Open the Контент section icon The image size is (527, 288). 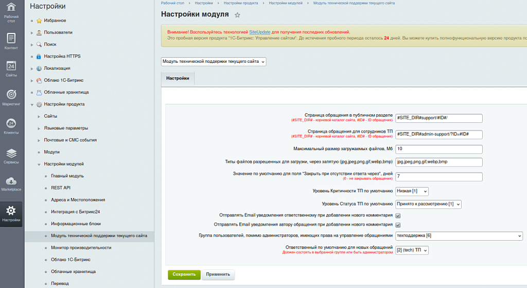coord(12,40)
